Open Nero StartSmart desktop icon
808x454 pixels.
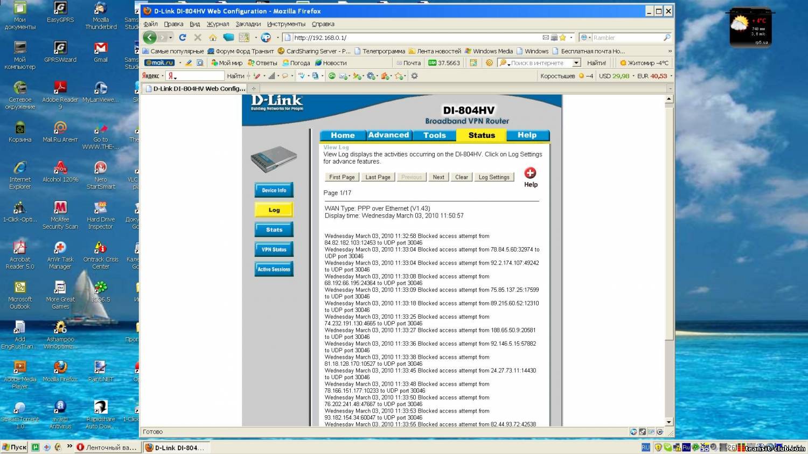(101, 175)
